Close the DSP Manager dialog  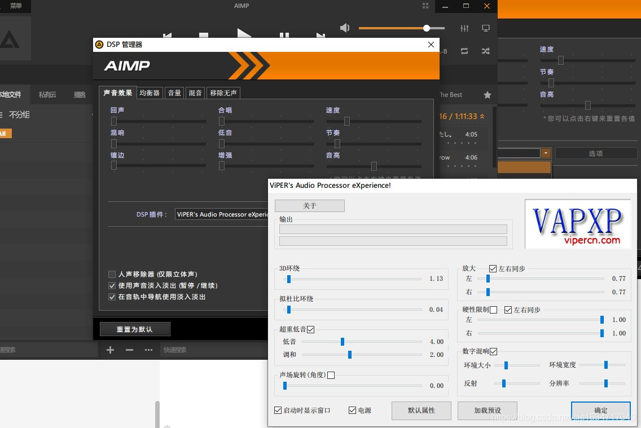[431, 45]
